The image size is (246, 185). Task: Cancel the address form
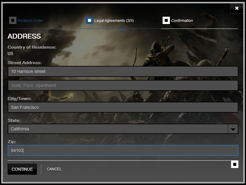point(54,169)
